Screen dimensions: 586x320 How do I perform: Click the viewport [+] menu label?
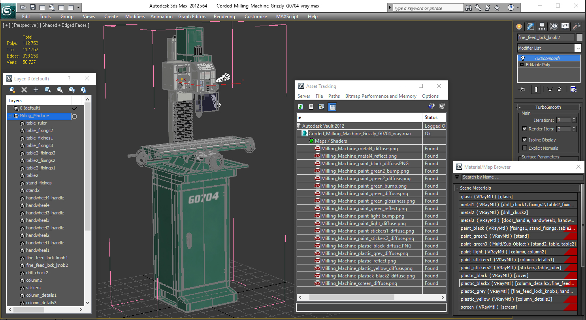6,25
